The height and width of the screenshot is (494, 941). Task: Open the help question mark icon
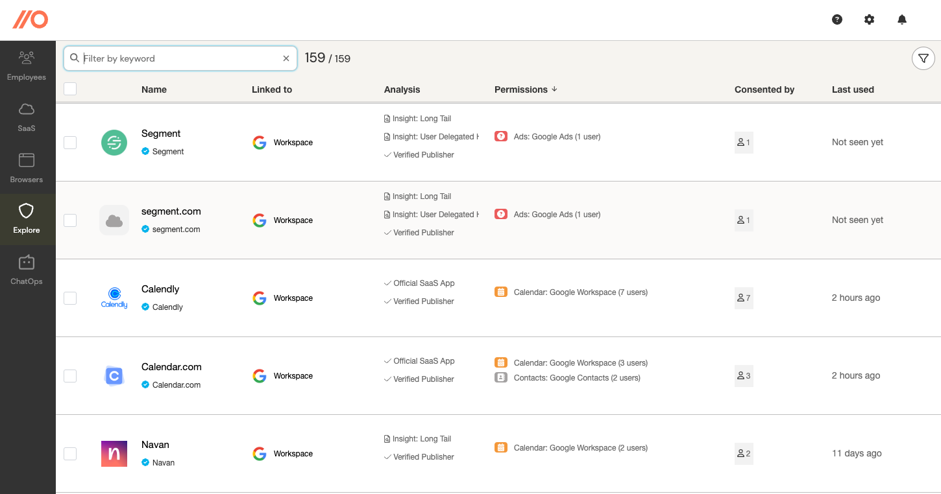pyautogui.click(x=837, y=19)
